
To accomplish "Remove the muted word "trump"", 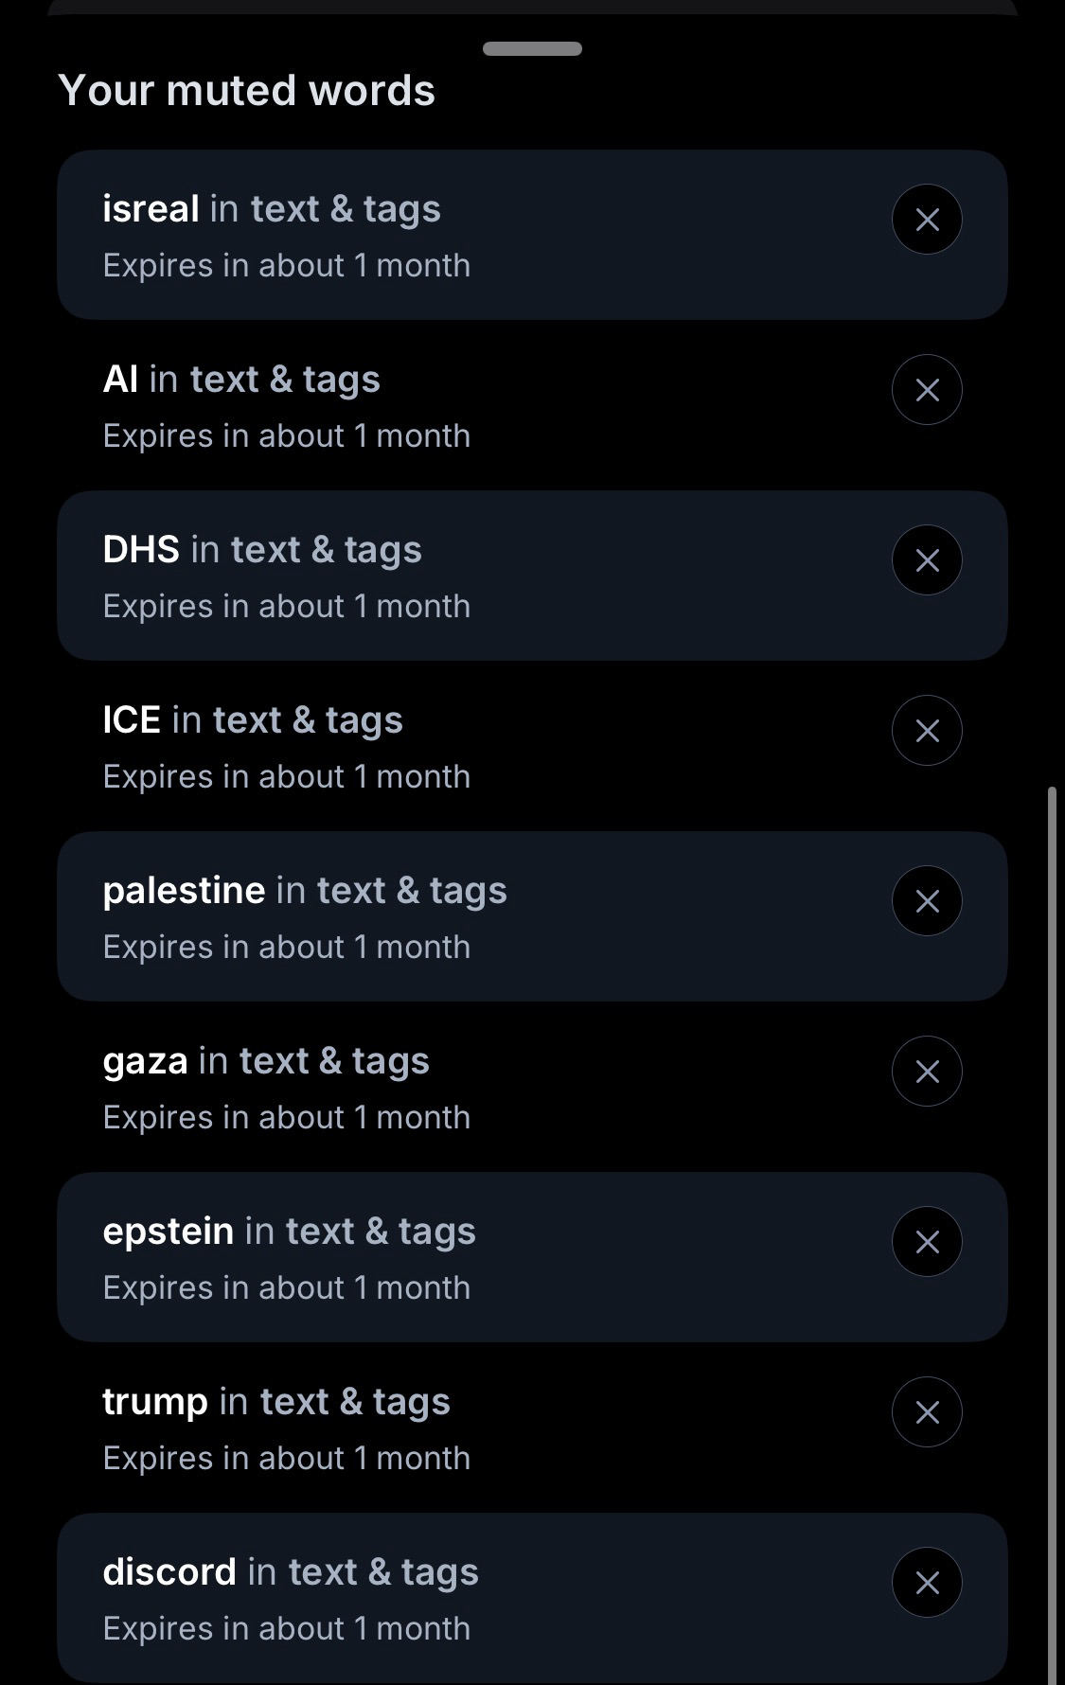I will click(927, 1412).
